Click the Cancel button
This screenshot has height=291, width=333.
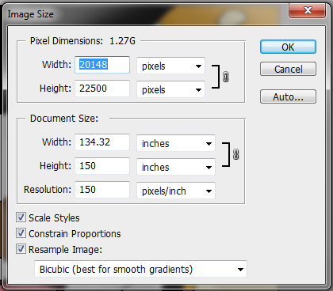pyautogui.click(x=288, y=69)
